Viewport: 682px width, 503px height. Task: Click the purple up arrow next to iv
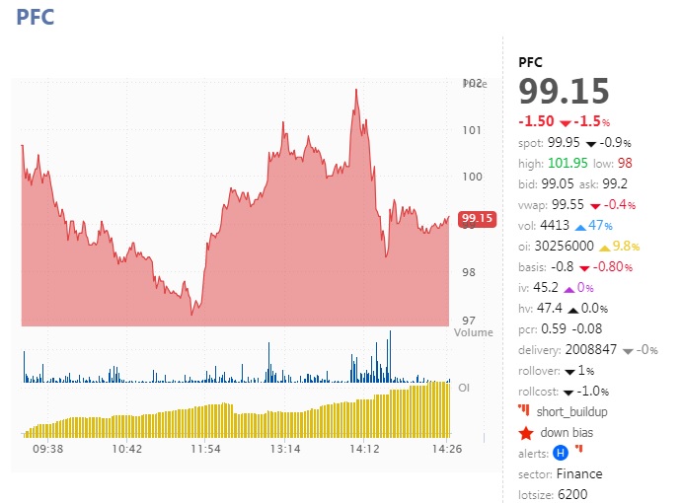pyautogui.click(x=568, y=288)
